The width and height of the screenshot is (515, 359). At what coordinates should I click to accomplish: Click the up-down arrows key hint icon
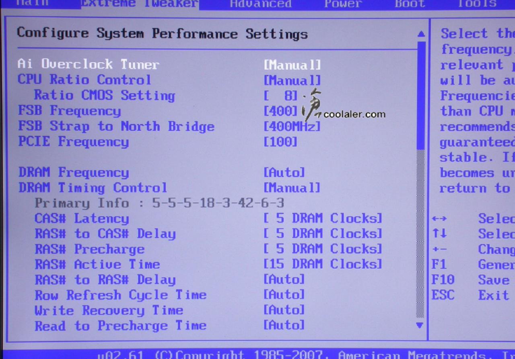pyautogui.click(x=439, y=234)
